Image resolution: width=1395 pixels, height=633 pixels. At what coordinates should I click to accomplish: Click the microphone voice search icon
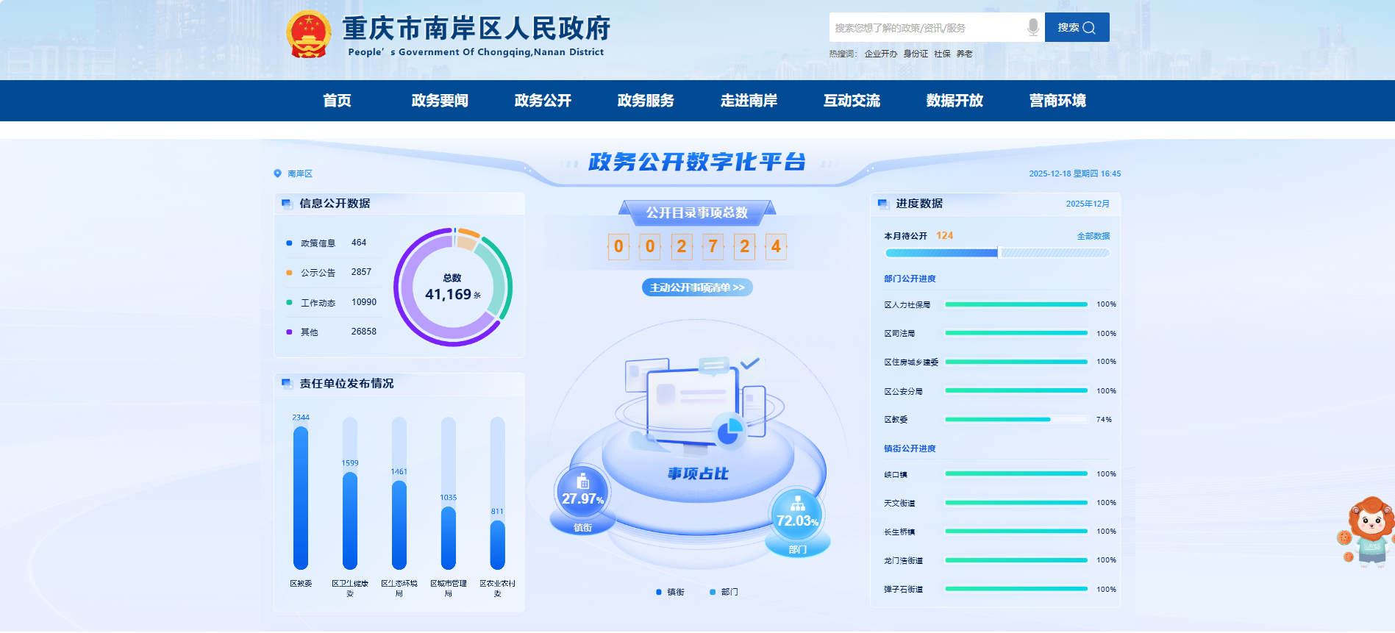point(1032,28)
